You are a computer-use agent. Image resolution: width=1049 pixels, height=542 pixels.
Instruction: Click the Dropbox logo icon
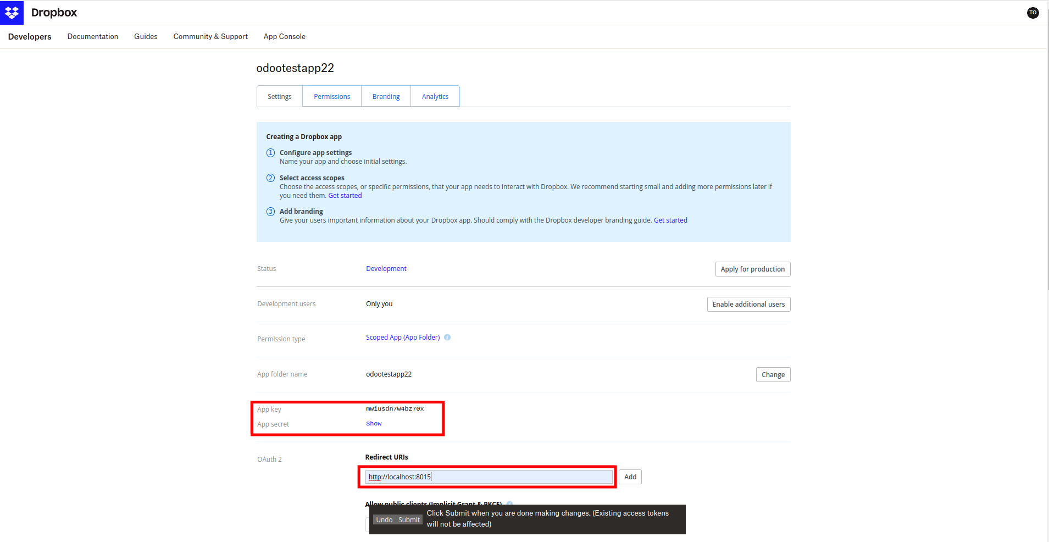[x=12, y=13]
